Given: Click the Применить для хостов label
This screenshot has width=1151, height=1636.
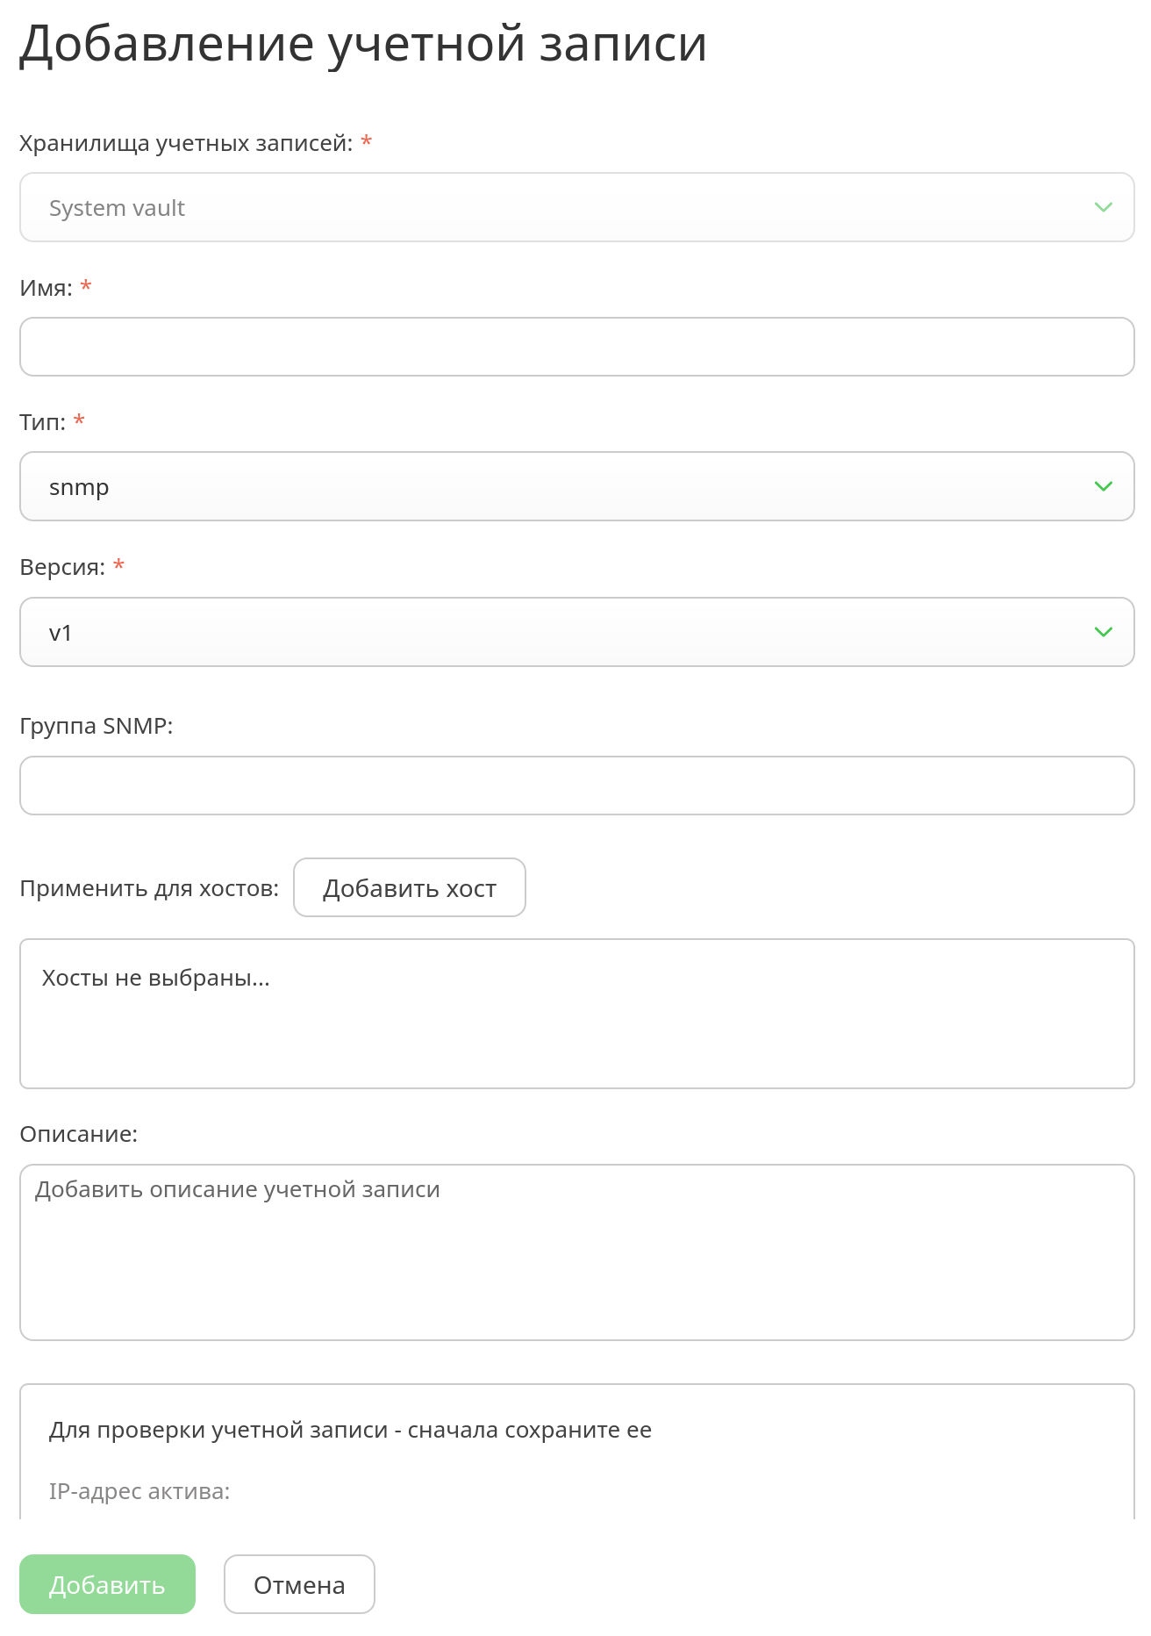Looking at the screenshot, I should (x=149, y=888).
